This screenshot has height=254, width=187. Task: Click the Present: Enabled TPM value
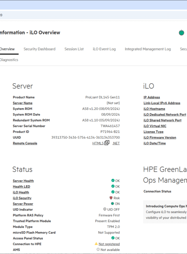108,221
